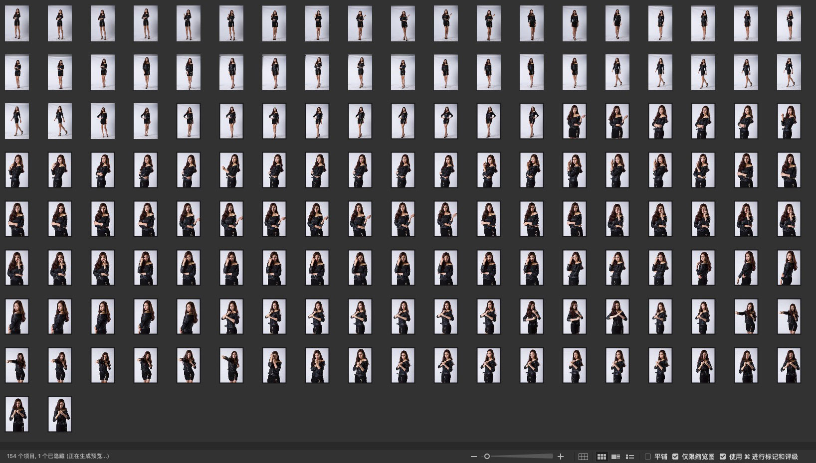Viewport: 816px width, 463px height.
Task: Switch to the thumbnails view icon
Action: point(602,457)
